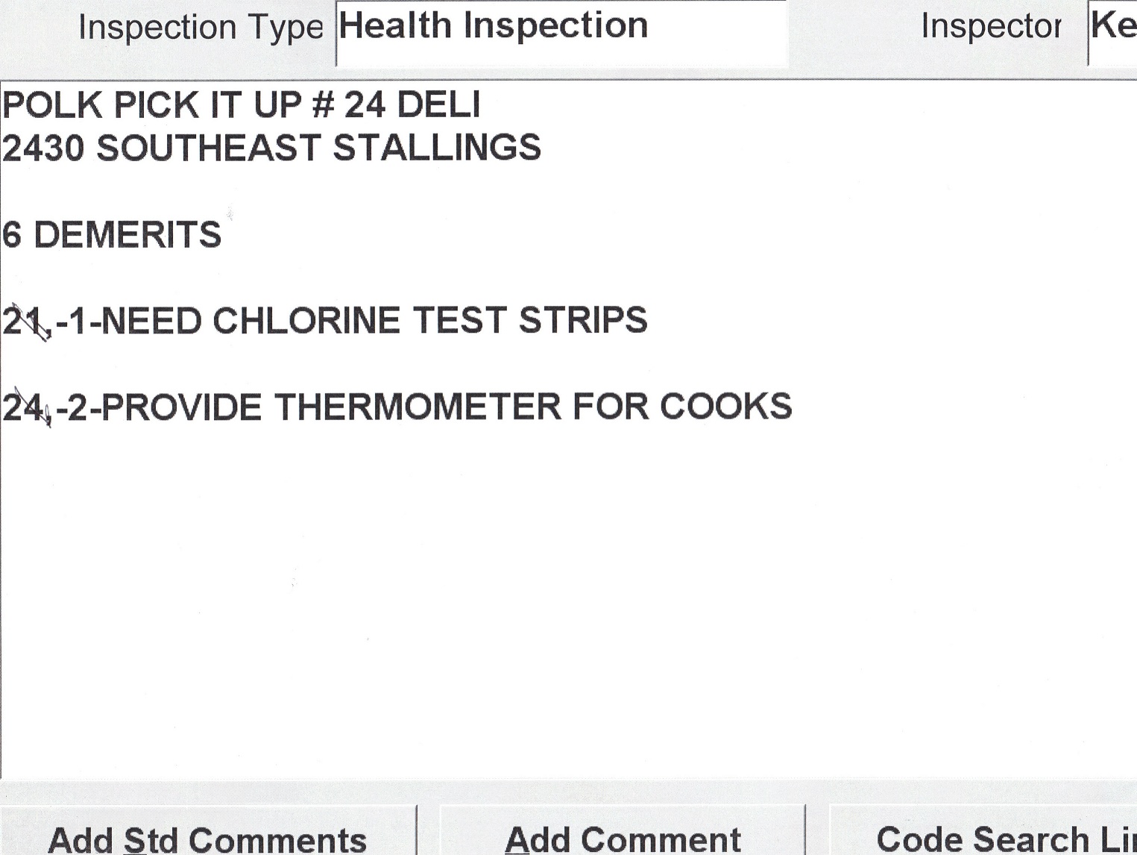The height and width of the screenshot is (855, 1137).
Task: Click the word PROVIDE in the comments
Action: 181,408
